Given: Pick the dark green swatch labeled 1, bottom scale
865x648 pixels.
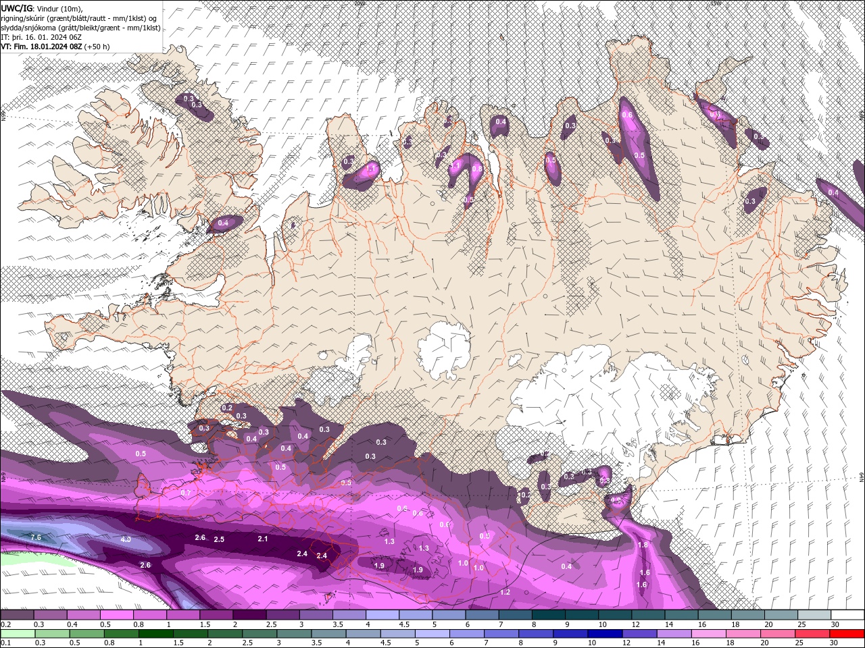Looking at the screenshot, I should pos(155,634).
